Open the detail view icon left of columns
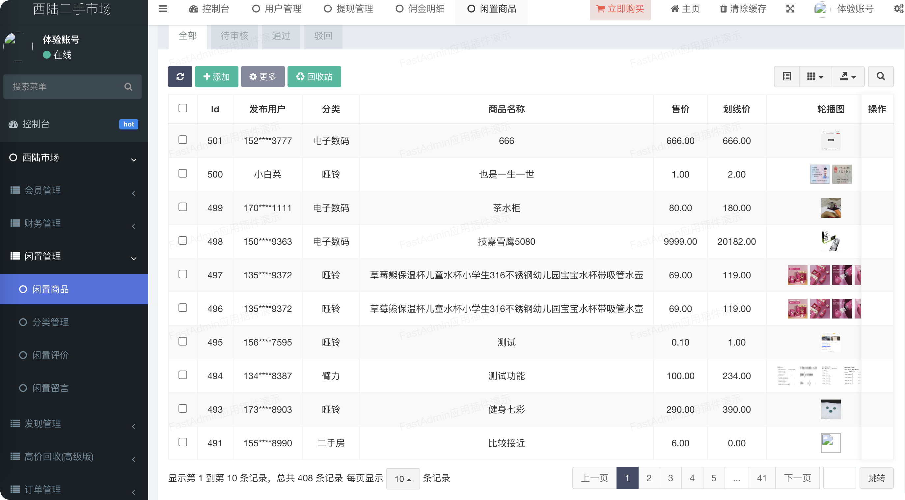Viewport: 905px width, 500px height. [786, 76]
